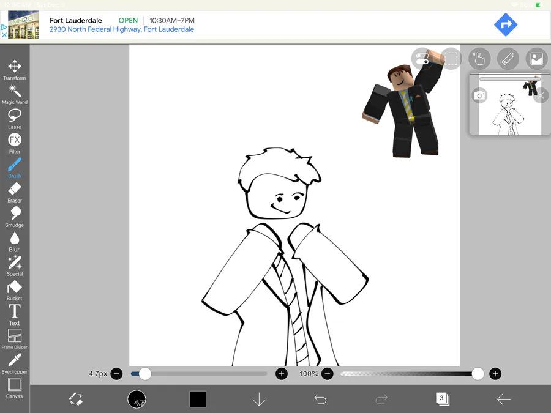The image size is (551, 413).
Task: Select the Smudge tool
Action: pos(15,217)
